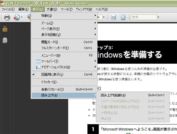Open the 文書(D) menu
The image size is (177, 134).
tap(52, 9)
